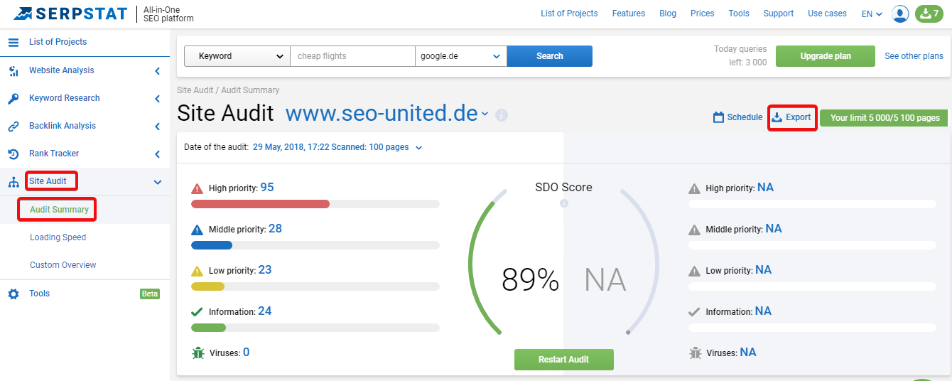Click the green Information checkmark icon

(x=198, y=311)
